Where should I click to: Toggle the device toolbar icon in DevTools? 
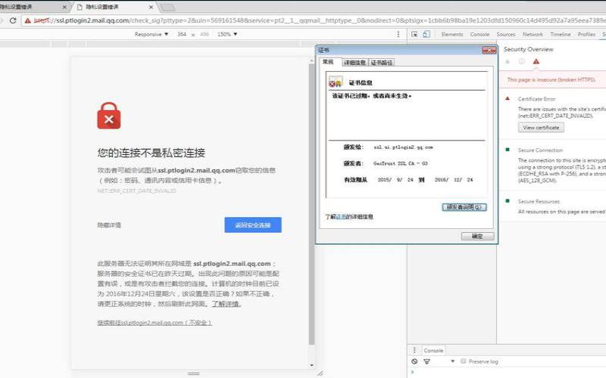coord(426,34)
